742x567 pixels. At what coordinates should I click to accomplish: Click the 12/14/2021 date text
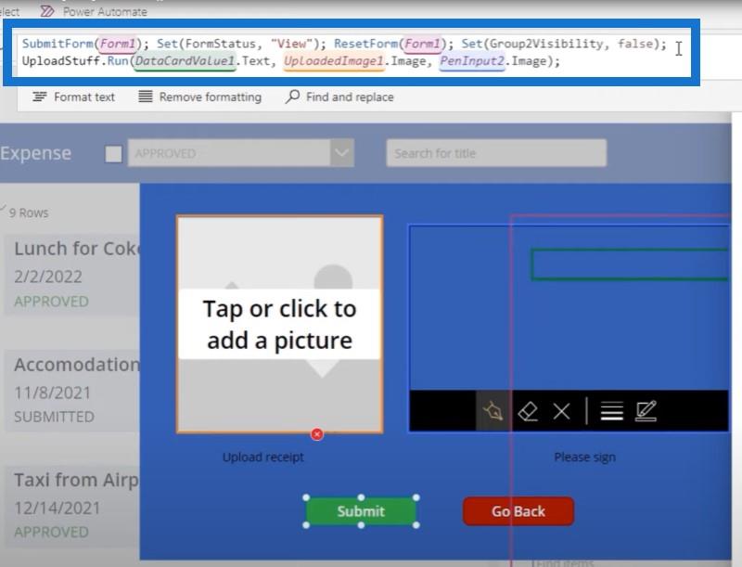click(58, 509)
